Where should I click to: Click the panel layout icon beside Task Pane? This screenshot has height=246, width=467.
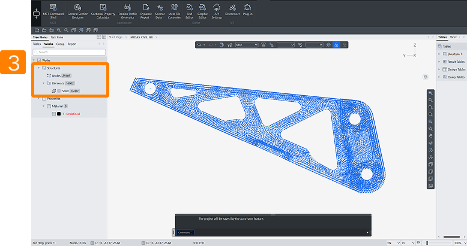[x=99, y=38]
